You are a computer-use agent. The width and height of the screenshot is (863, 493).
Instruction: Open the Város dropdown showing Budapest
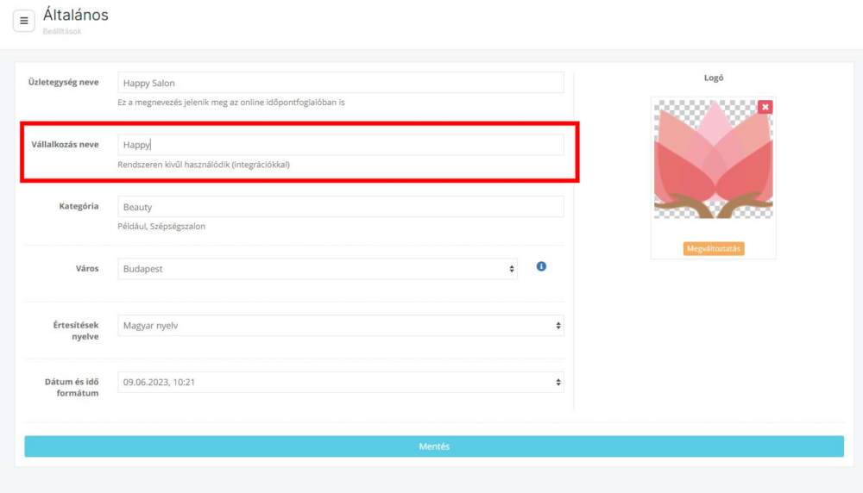(x=318, y=269)
